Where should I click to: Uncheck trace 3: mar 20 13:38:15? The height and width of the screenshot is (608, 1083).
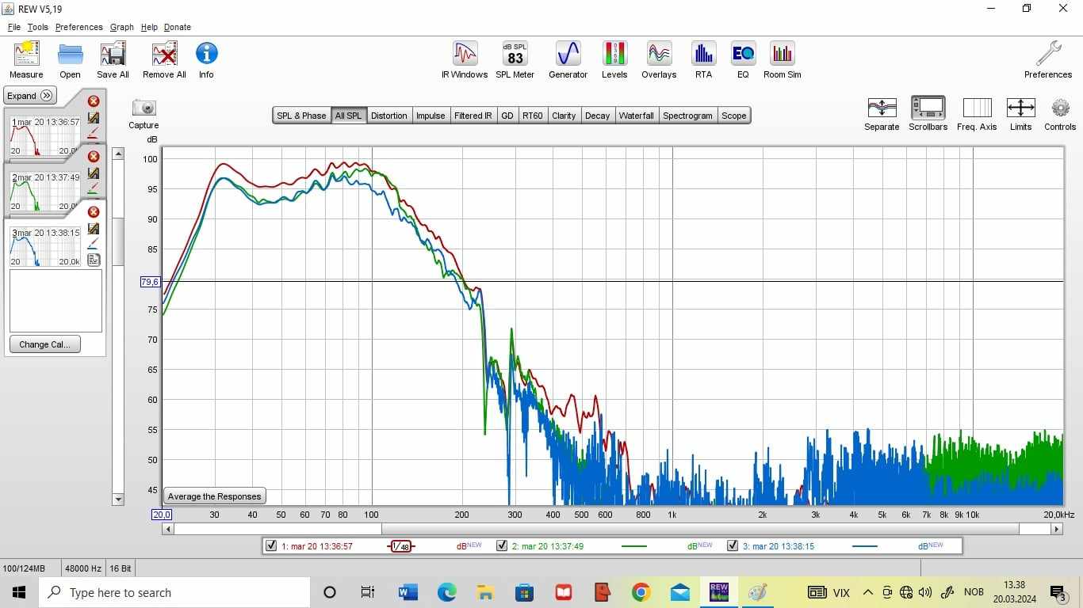click(733, 545)
